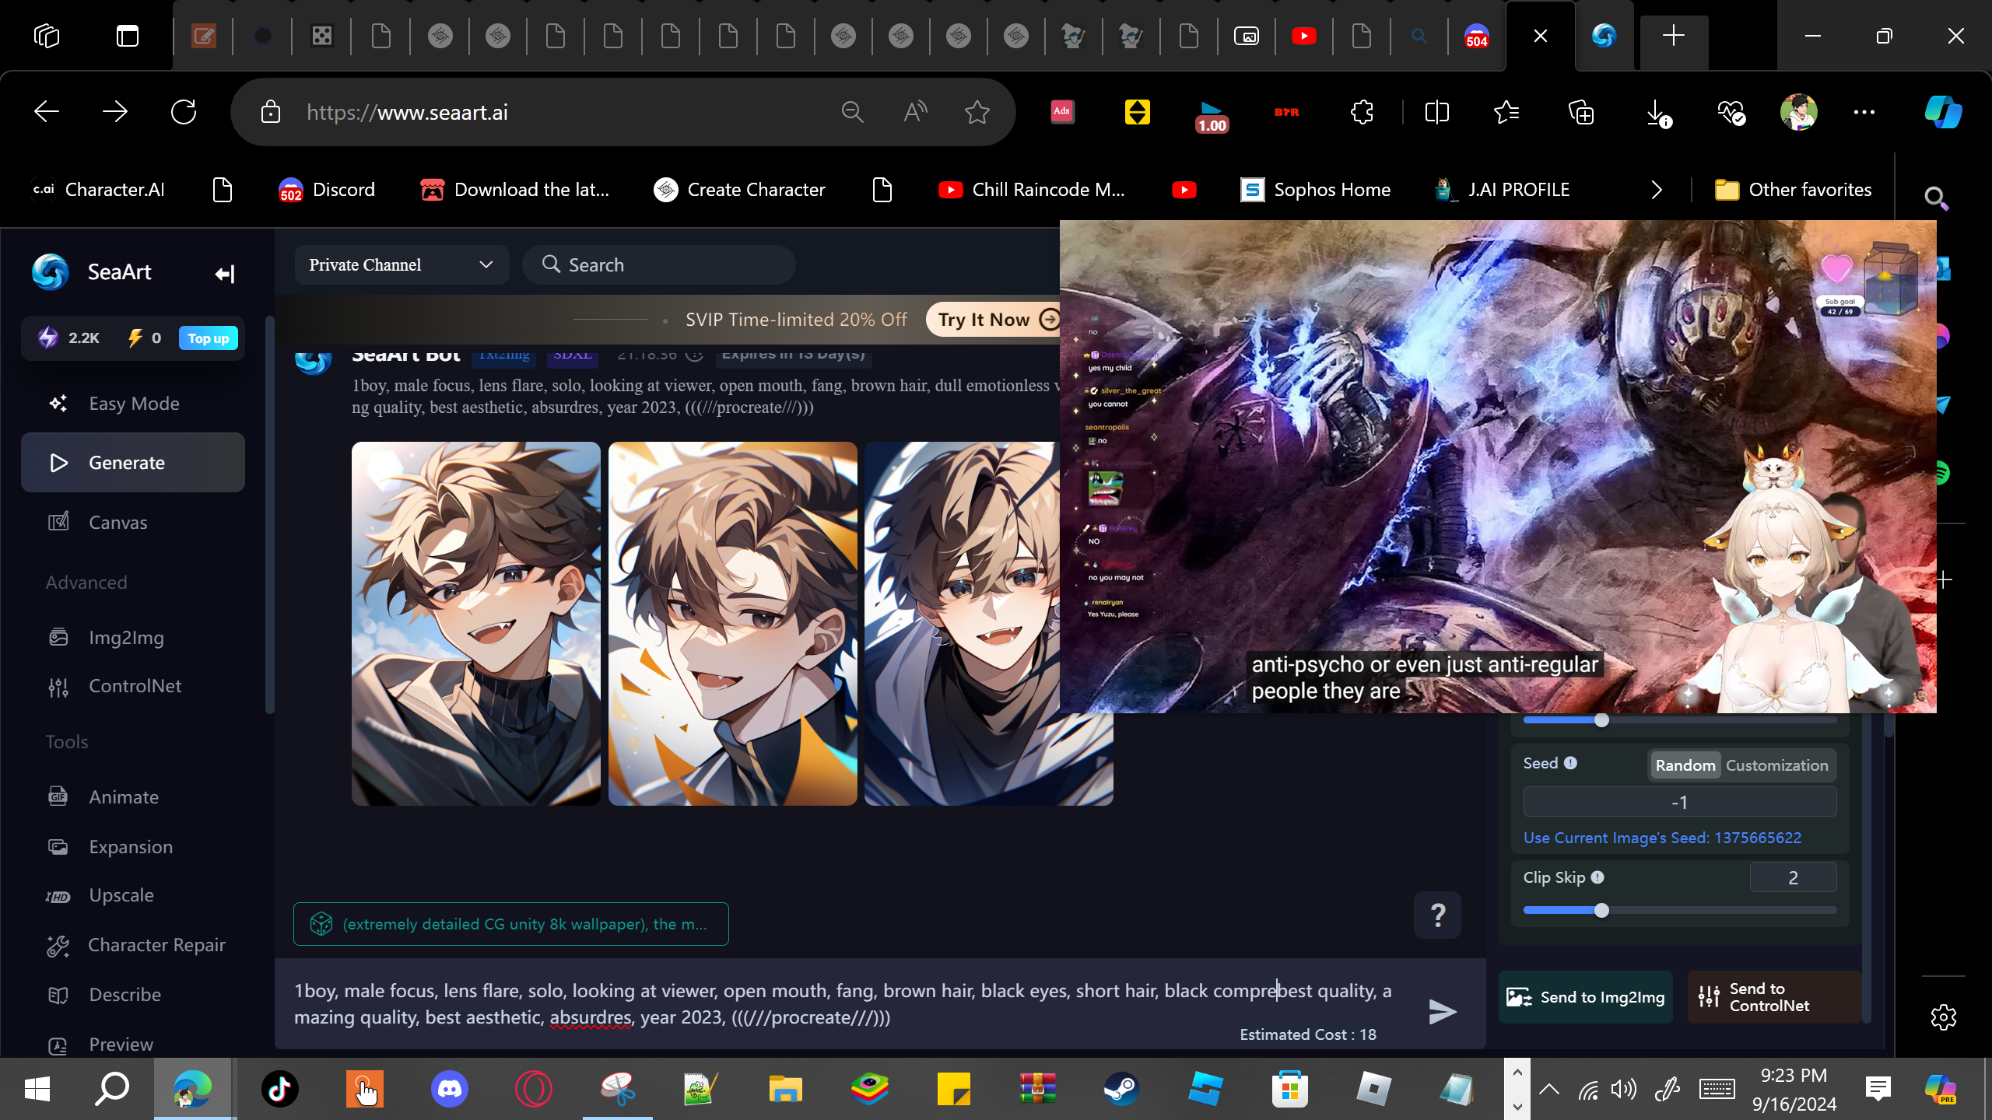Click the suggested prompt chip with dice icon
1992x1120 pixels.
coord(510,924)
